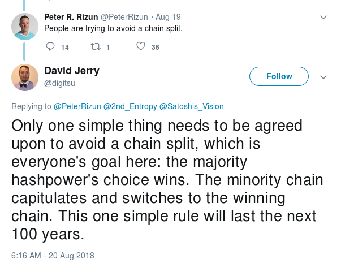Like Peter R. Rizun's tweet

click(141, 47)
